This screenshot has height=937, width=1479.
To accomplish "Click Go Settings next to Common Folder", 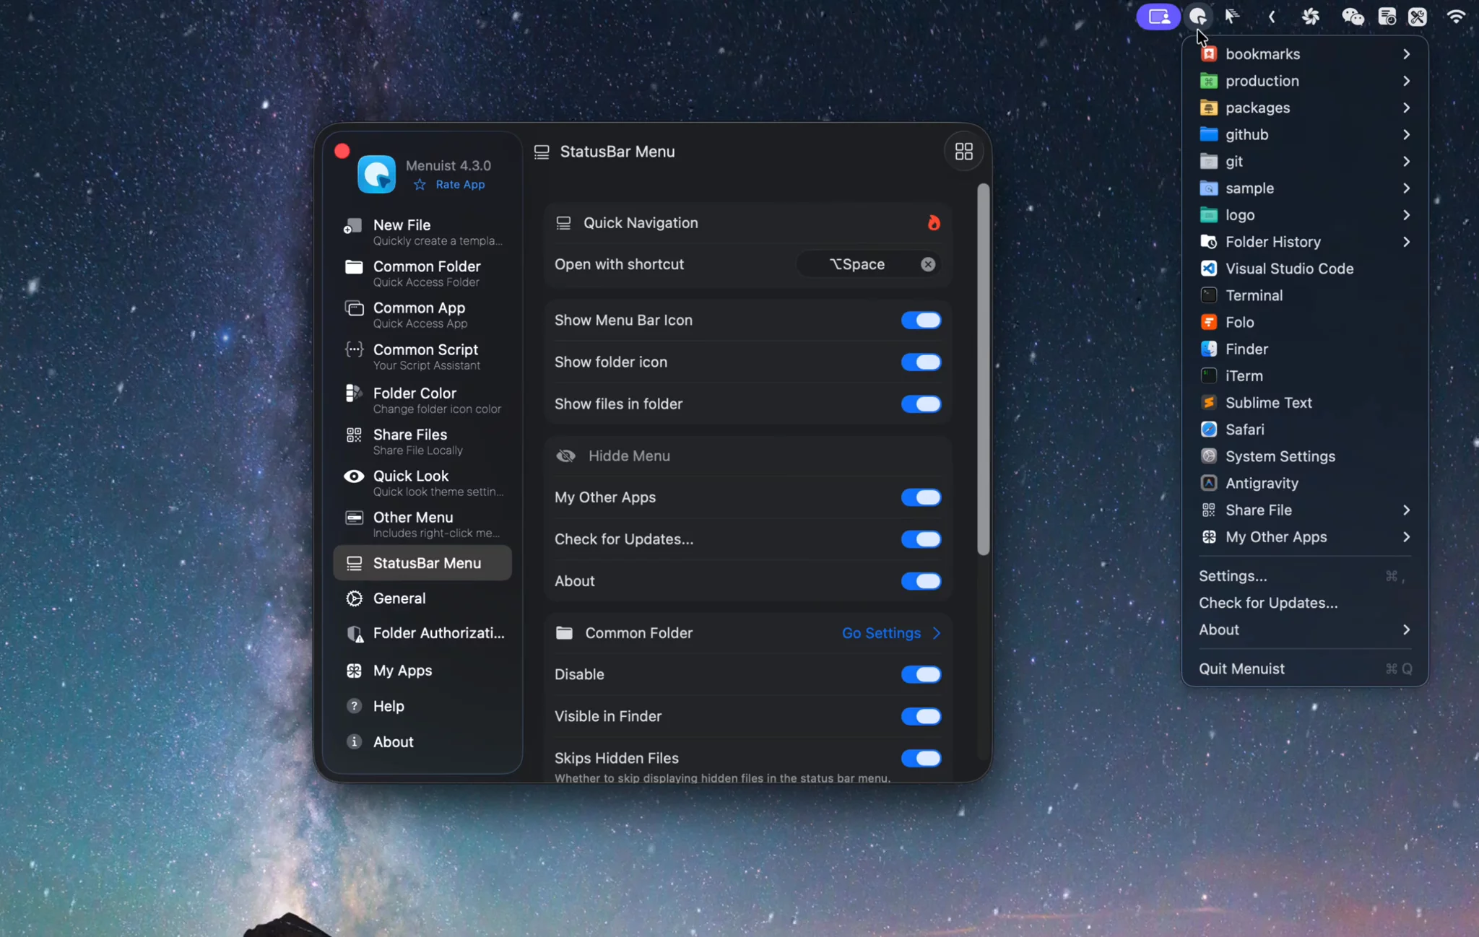I will pyautogui.click(x=881, y=632).
